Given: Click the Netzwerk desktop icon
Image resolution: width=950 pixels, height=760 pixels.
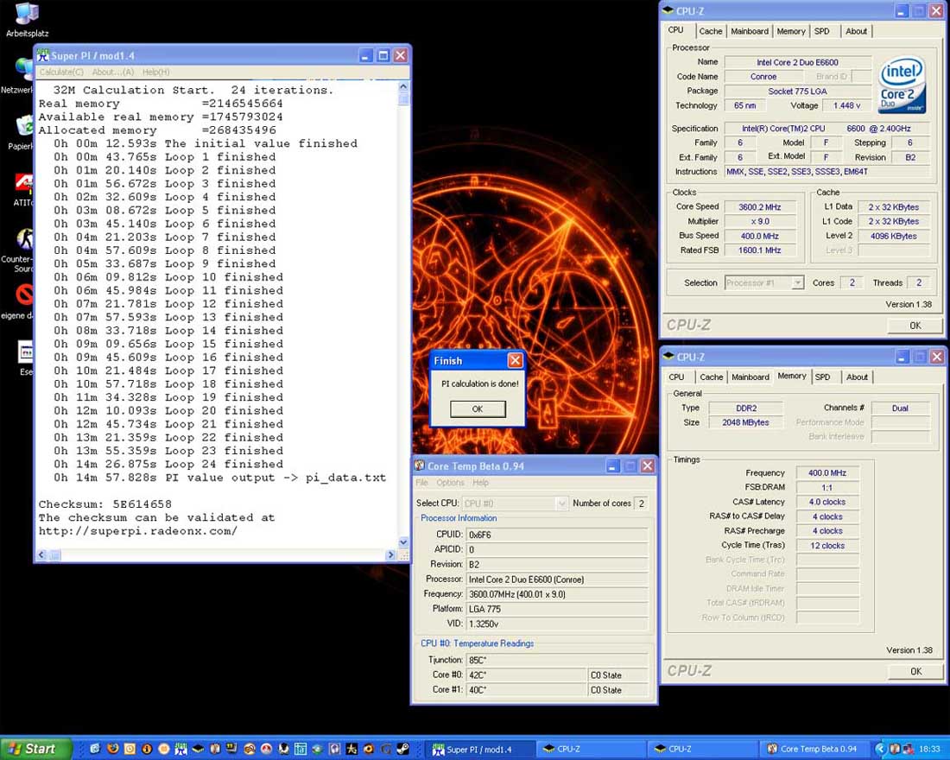Looking at the screenshot, I should (25, 71).
